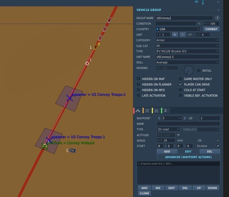Click the Wi-Fi status icon
The height and width of the screenshot is (197, 229).
196,2
